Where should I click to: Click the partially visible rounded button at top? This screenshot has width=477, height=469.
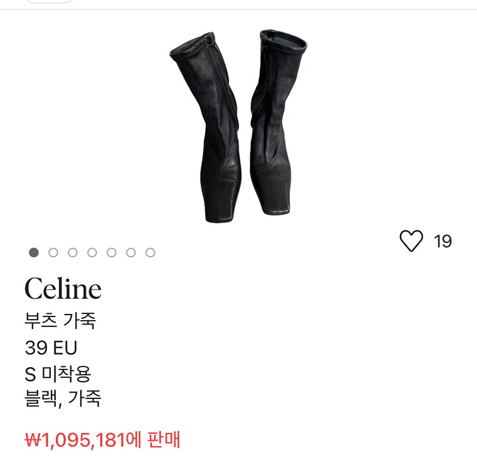tap(49, 1)
